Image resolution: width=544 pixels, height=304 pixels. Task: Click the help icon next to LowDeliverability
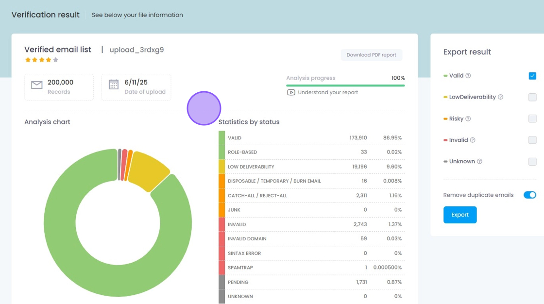[x=501, y=97]
